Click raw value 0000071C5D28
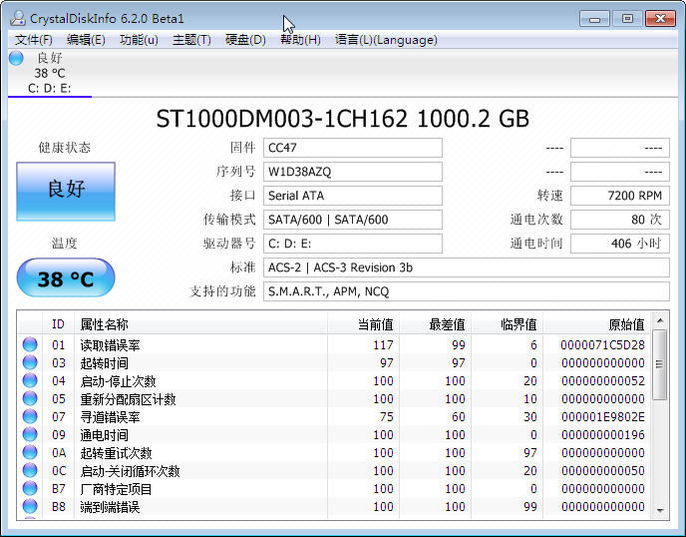This screenshot has width=686, height=537. point(602,345)
